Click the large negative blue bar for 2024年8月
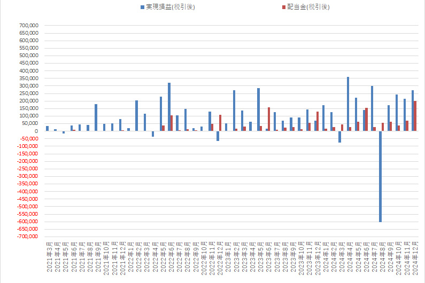This screenshot has width=425, height=283. point(381,176)
